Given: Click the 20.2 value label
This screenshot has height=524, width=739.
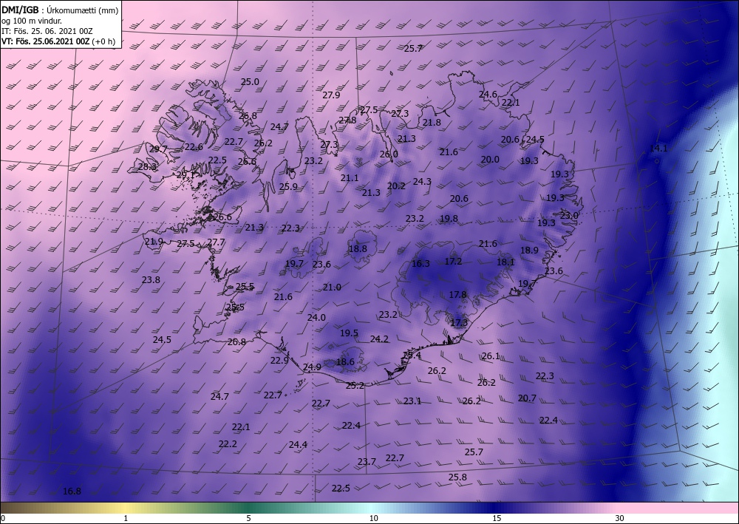Looking at the screenshot, I should 396,186.
